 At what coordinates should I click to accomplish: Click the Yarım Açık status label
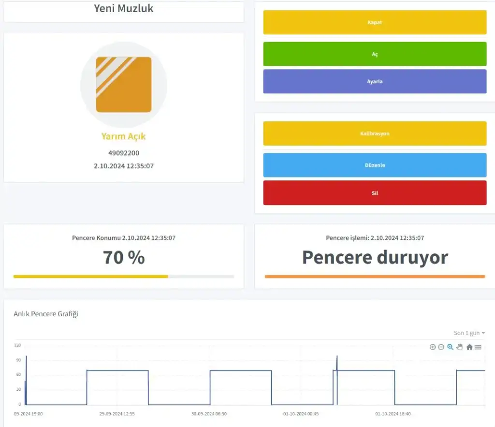tap(124, 136)
